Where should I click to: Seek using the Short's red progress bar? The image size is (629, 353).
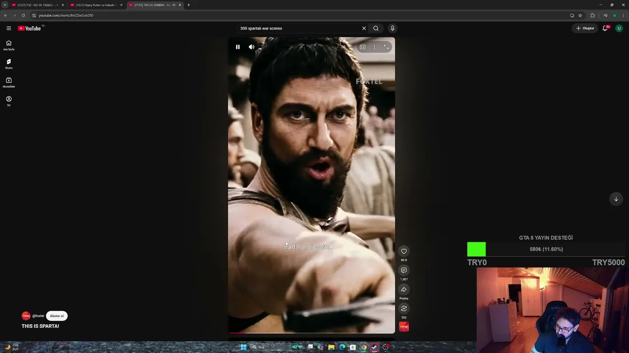(312, 333)
